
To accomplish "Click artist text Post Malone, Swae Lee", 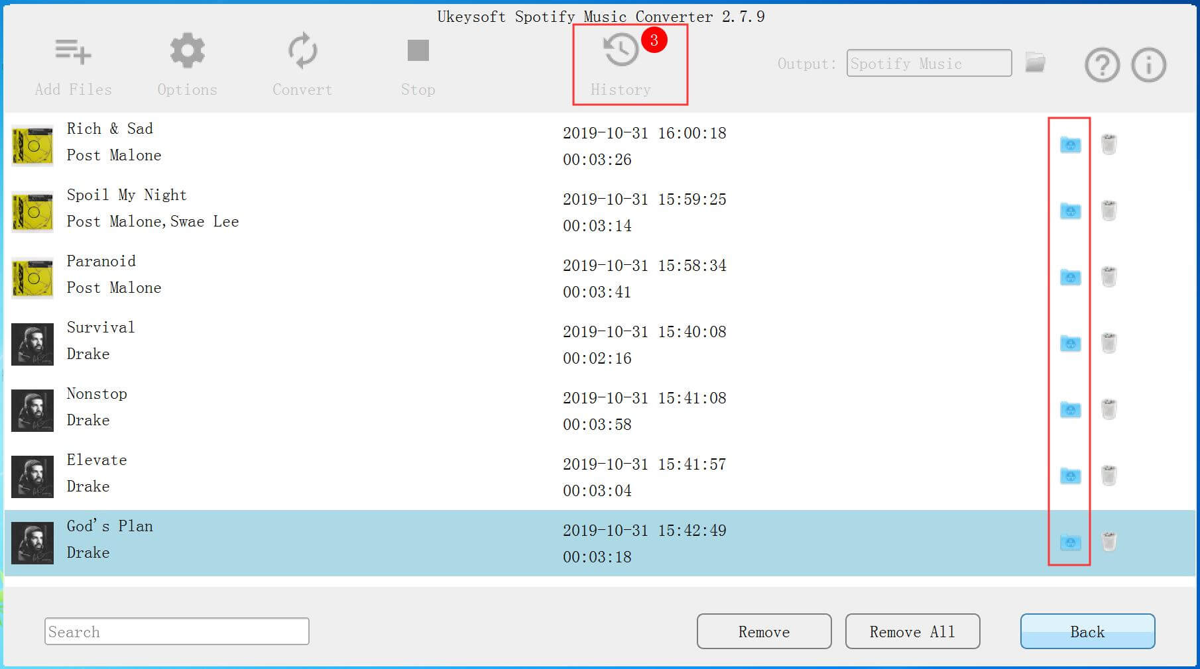I will click(x=152, y=221).
